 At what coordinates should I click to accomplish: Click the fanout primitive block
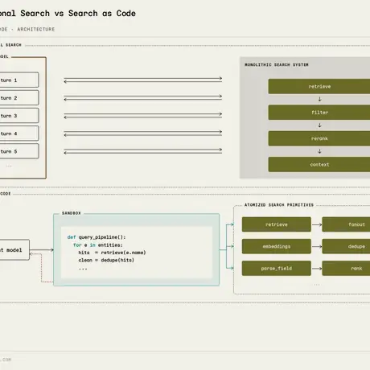pos(346,224)
